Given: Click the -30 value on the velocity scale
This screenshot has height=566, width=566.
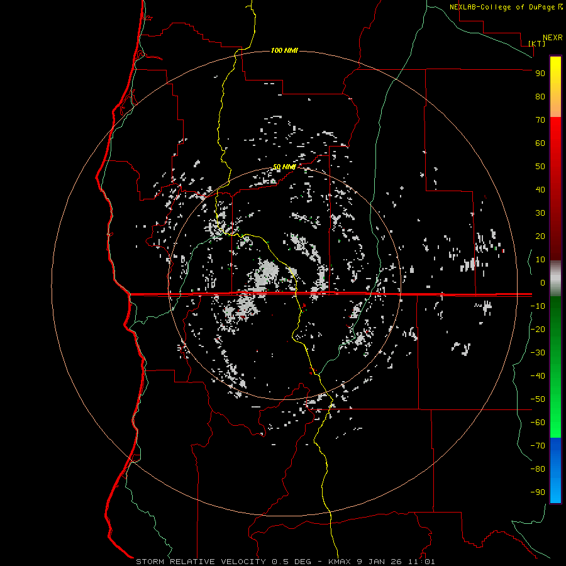Looking at the screenshot, I should click(x=538, y=353).
